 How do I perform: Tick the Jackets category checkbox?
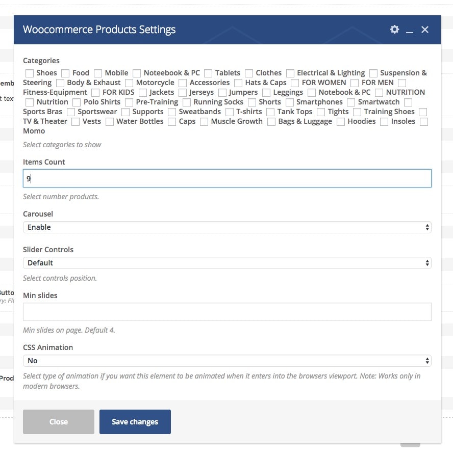point(143,93)
